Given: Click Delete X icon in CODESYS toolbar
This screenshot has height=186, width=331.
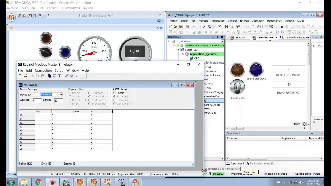Looking at the screenshot, I should click(x=220, y=26).
